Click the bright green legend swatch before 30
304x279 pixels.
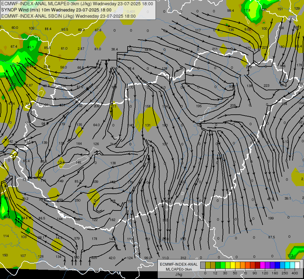pos(223,265)
